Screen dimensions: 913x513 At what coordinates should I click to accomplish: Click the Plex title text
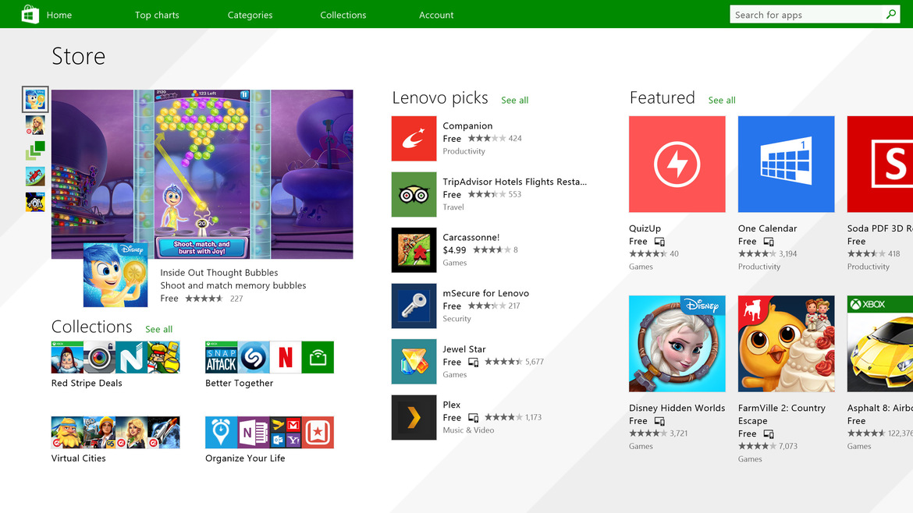(451, 405)
